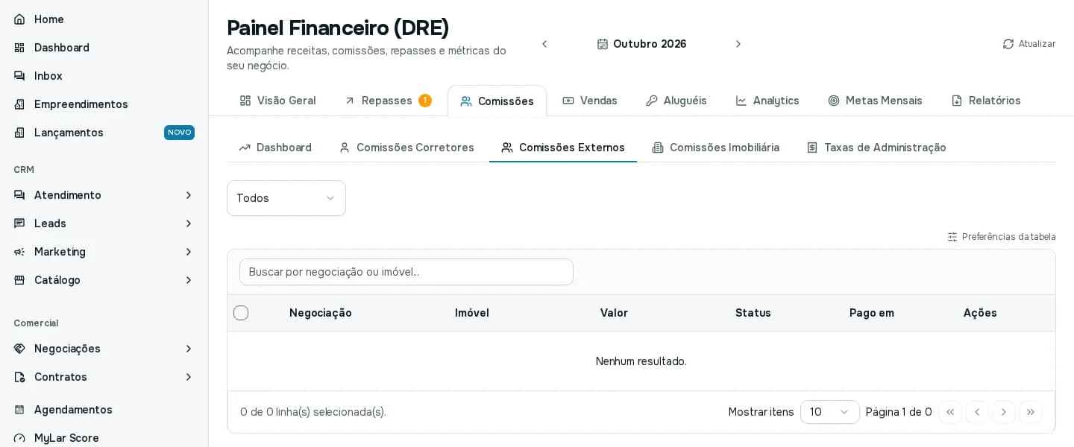1074x447 pixels.
Task: Click the MyLar Score icon
Action: 19,438
